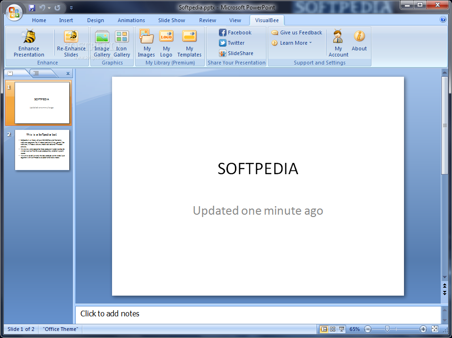Open the Image Gallery

[x=102, y=44]
